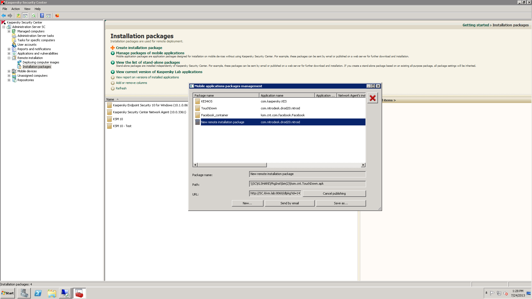
Task: Show hidden tray icons arrow
Action: pyautogui.click(x=486, y=293)
